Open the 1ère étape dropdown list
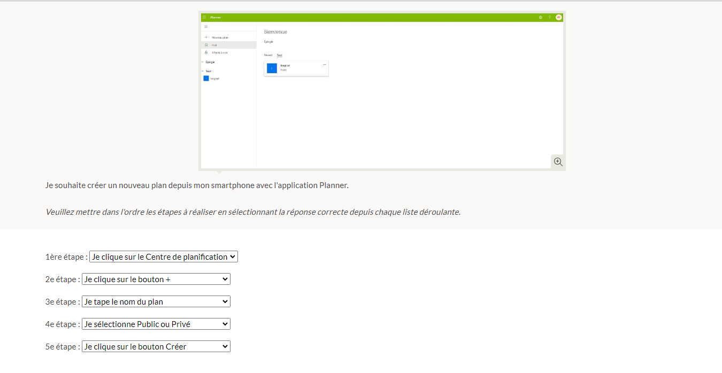 tap(163, 257)
